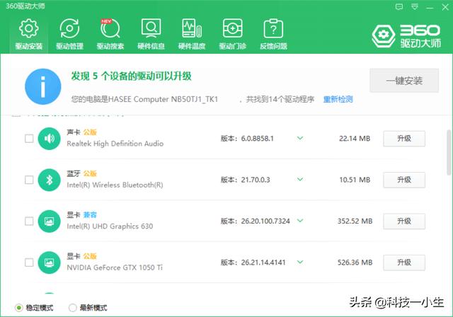Click the Realtek audio speaker icon
This screenshot has width=453, height=317.
point(49,139)
